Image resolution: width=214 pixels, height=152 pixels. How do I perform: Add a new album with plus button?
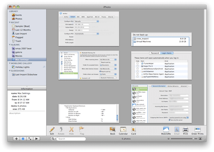(x=16, y=139)
